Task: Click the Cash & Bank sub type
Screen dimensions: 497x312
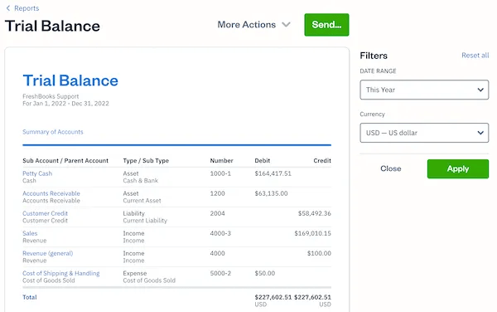Action: coord(141,180)
